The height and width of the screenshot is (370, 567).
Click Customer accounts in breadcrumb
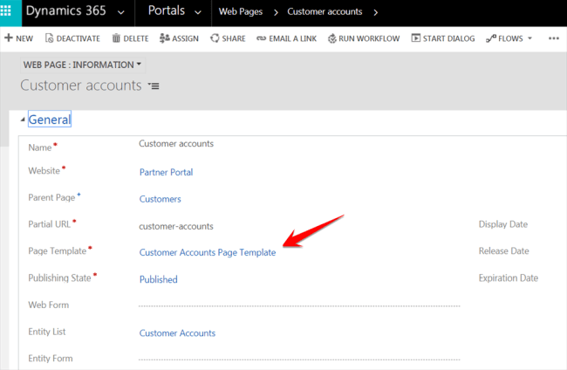(x=324, y=11)
